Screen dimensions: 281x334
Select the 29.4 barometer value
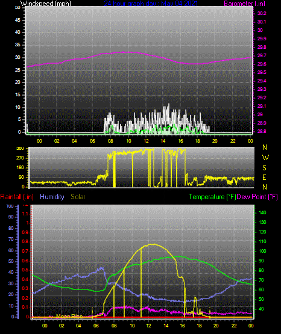pos(262,81)
